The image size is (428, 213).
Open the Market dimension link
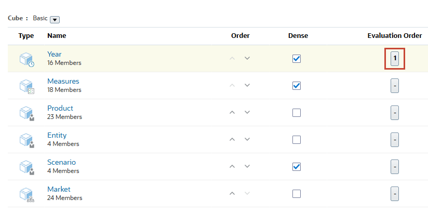coord(59,189)
